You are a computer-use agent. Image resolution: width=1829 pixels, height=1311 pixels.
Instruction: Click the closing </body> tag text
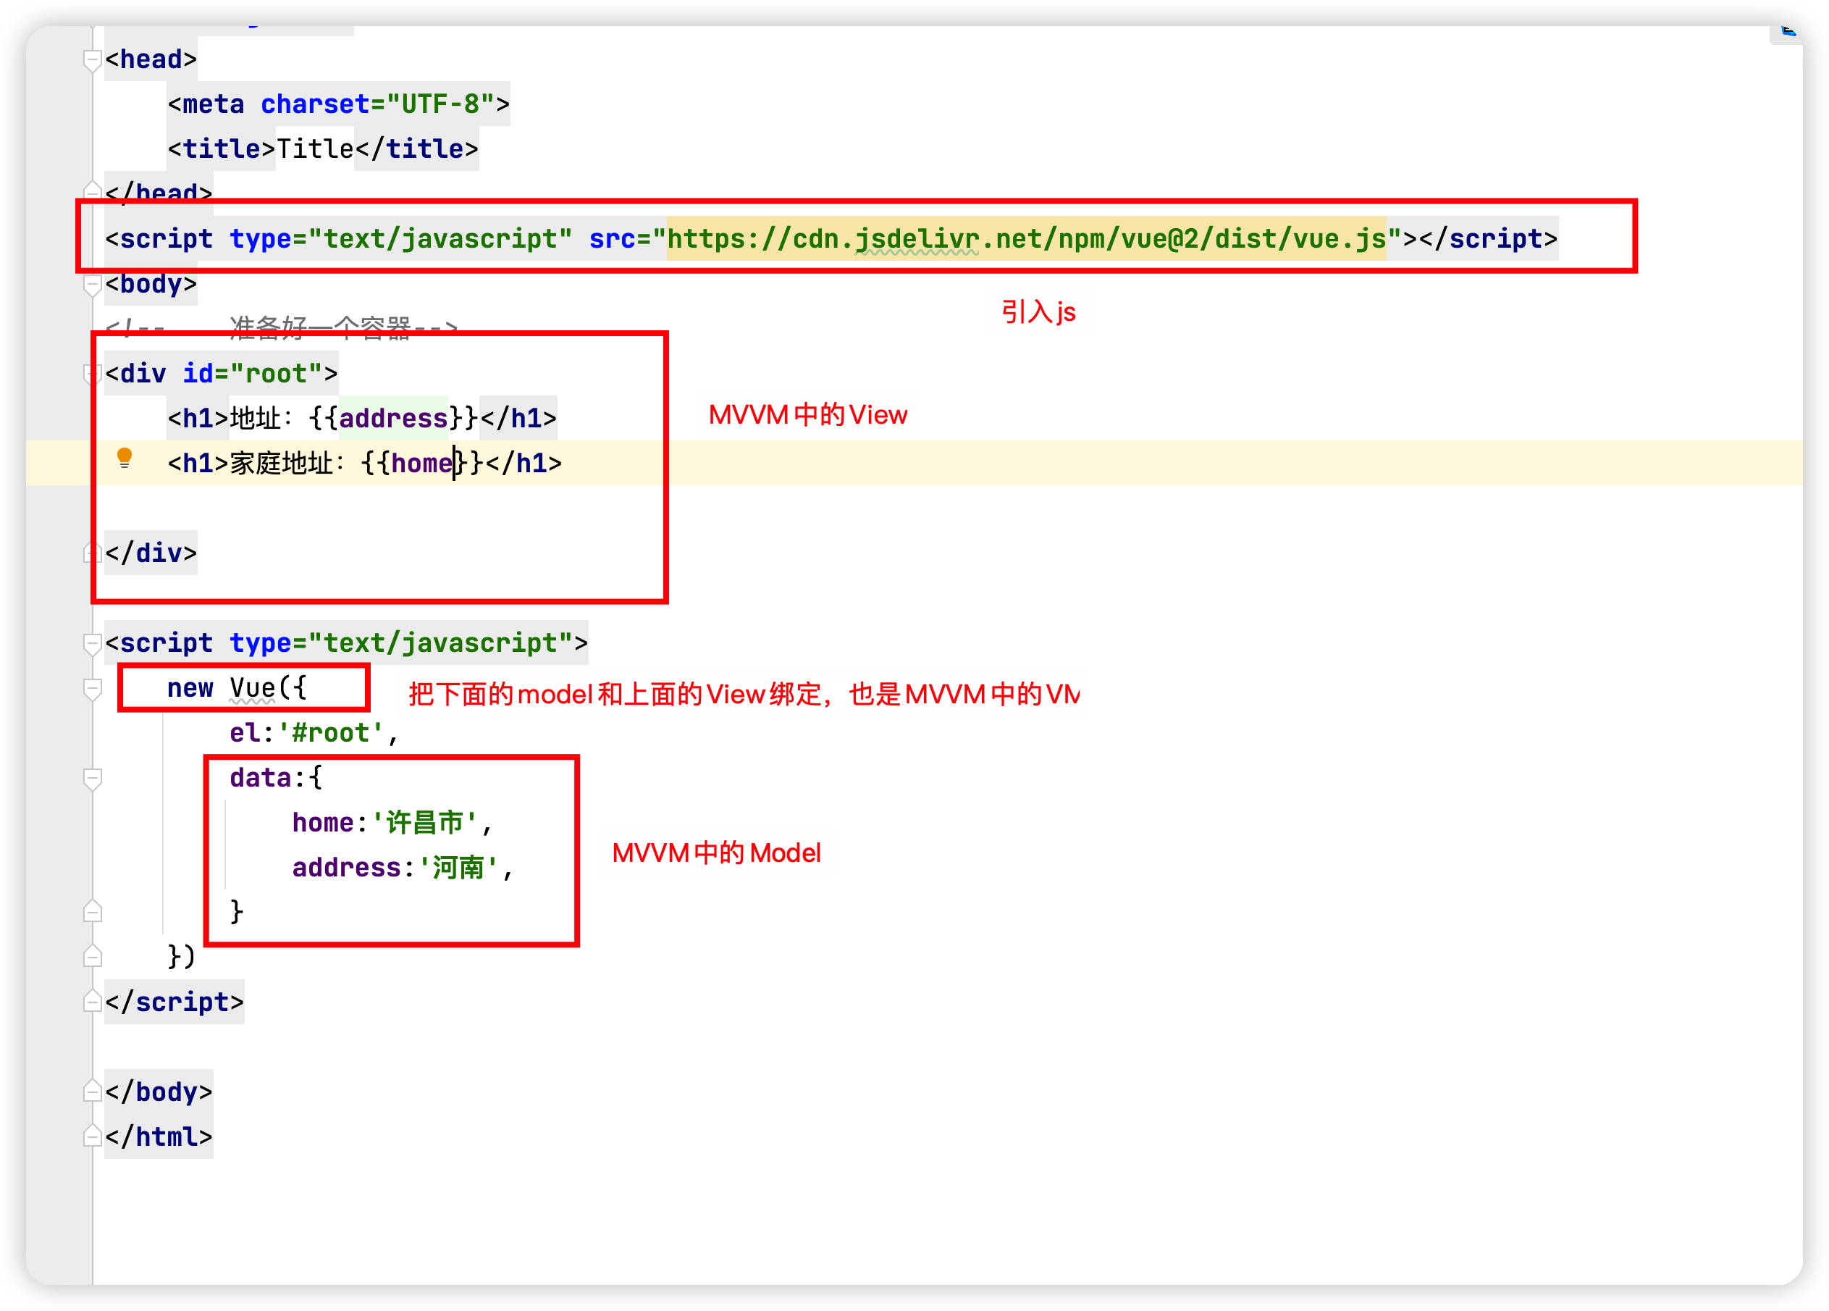point(159,1092)
